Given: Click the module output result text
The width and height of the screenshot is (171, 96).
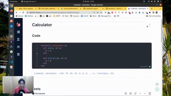Looking at the screenshot, I should [74, 73].
